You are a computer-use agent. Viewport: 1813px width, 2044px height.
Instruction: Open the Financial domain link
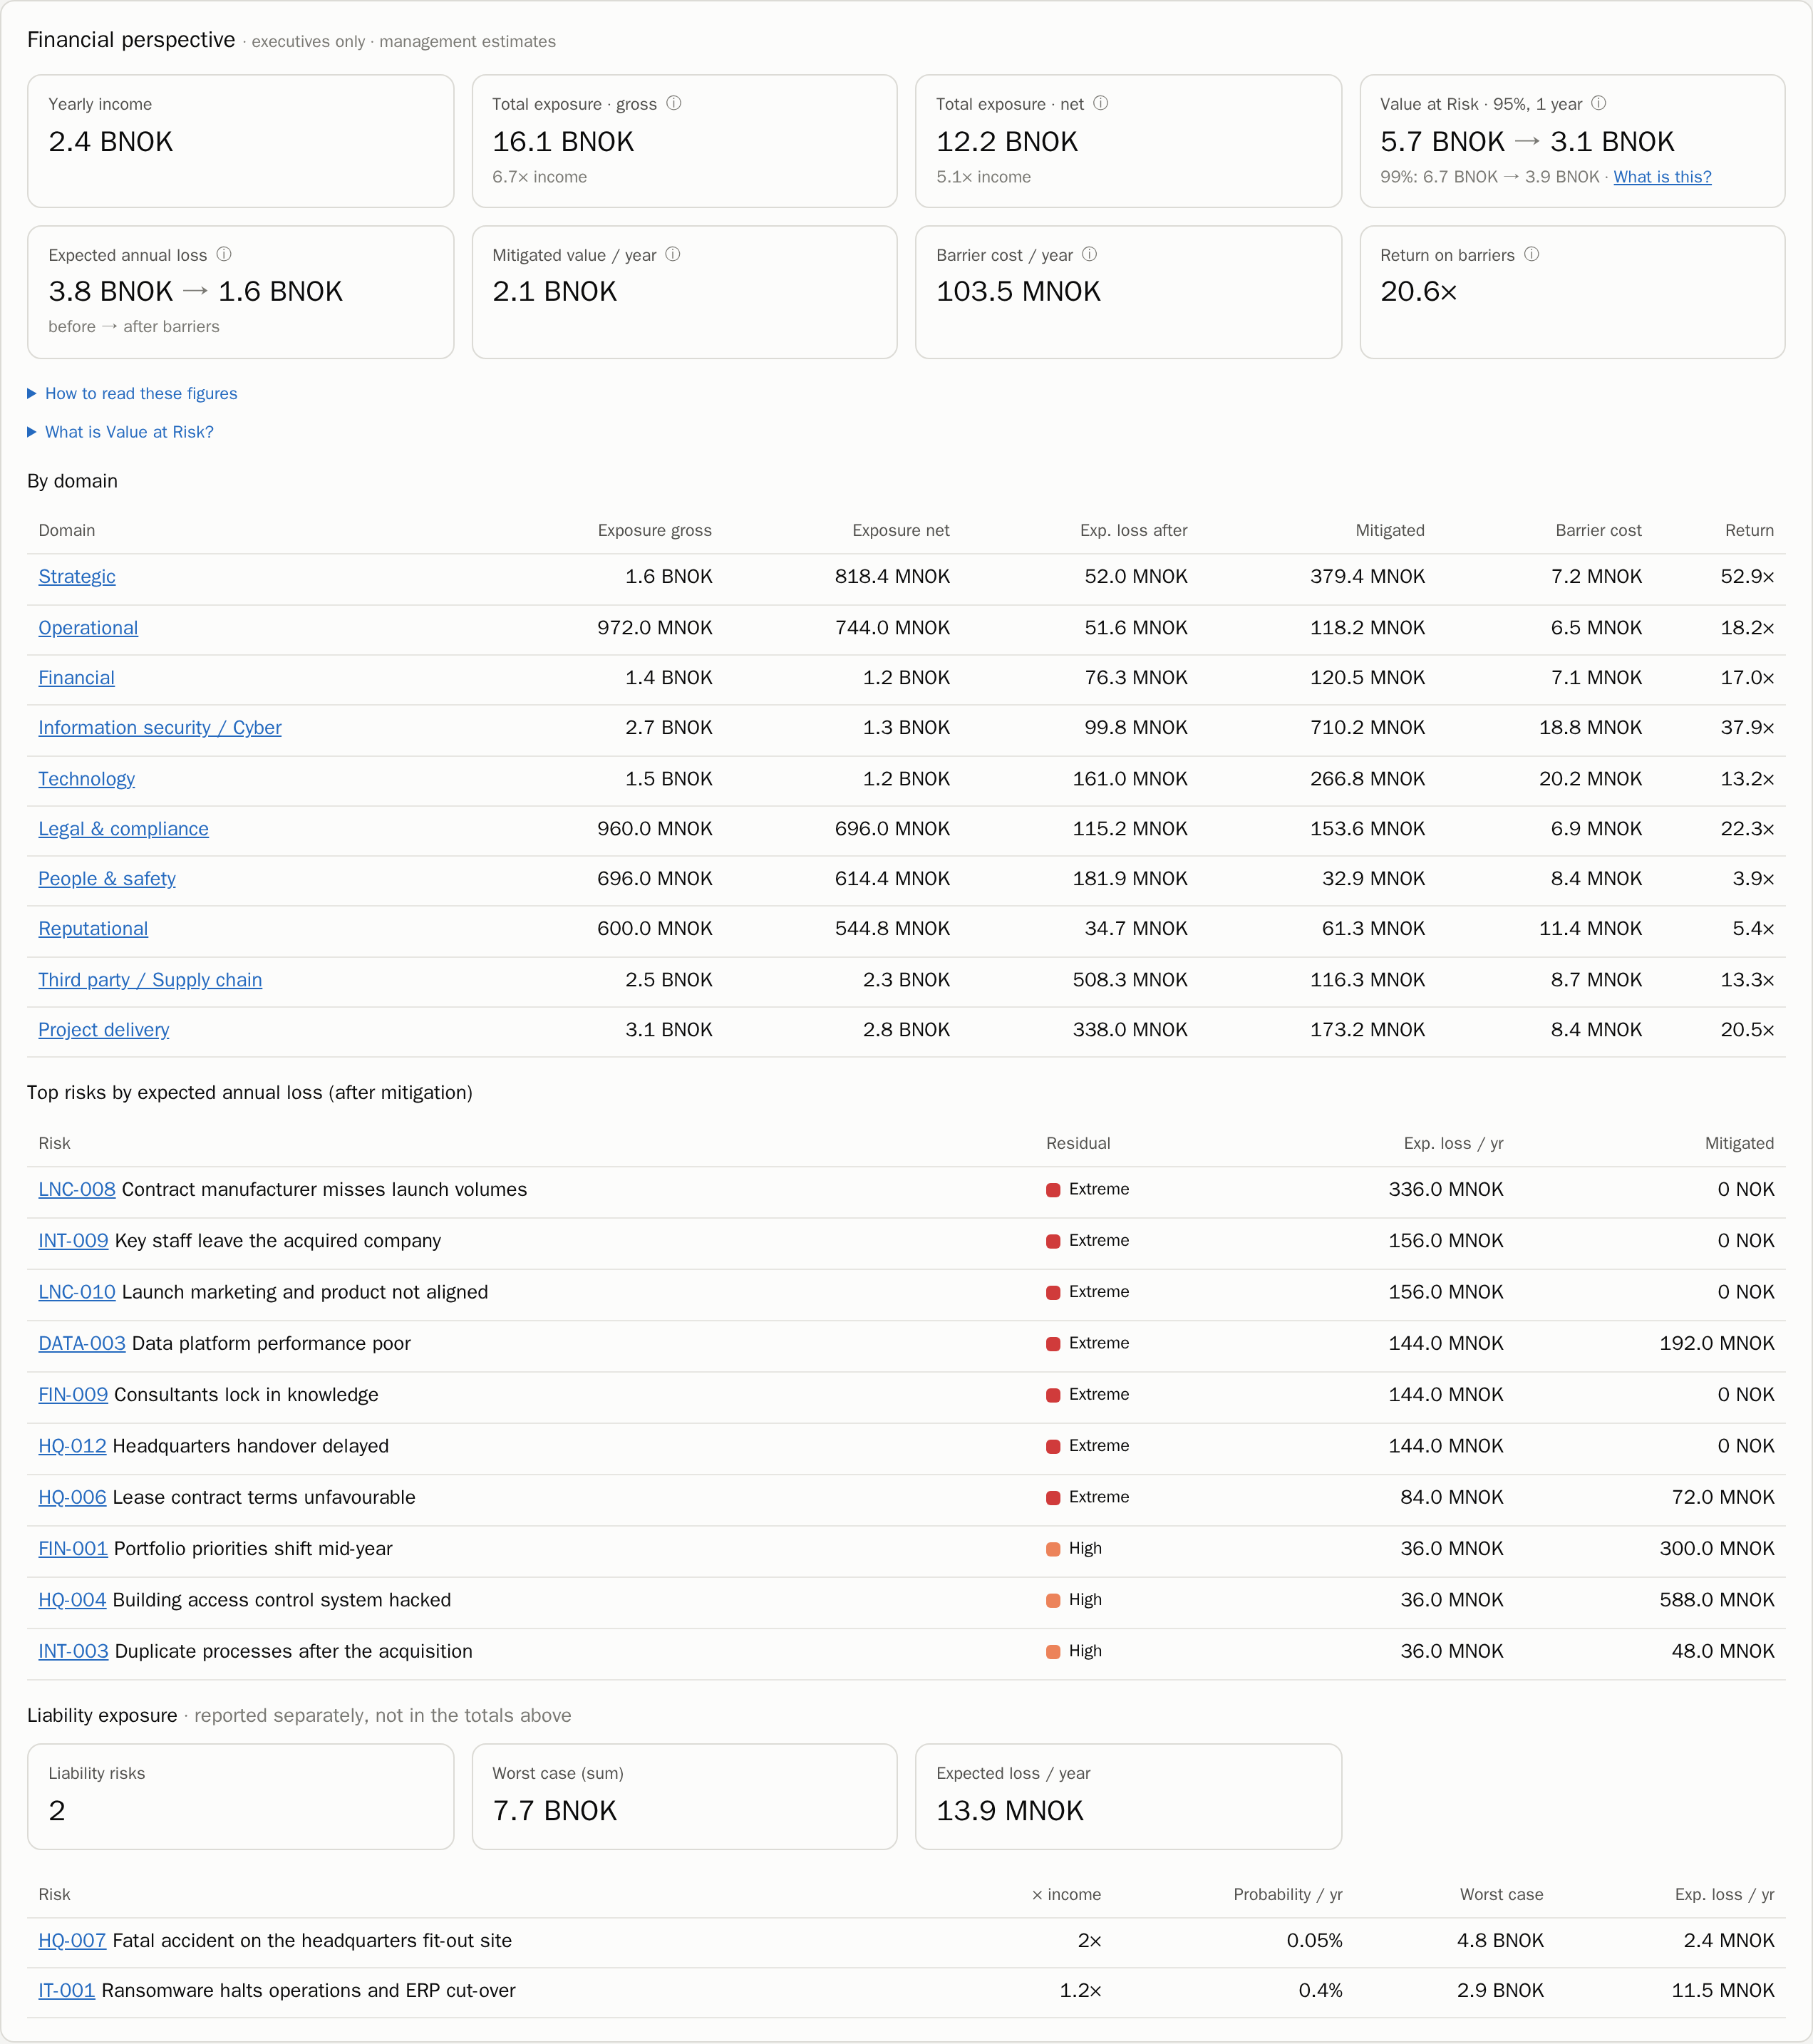(x=76, y=677)
